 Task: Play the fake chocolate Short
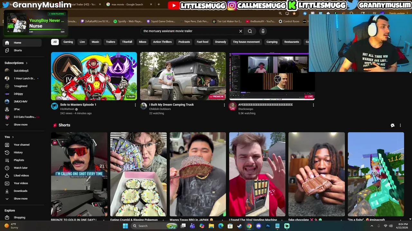(x=316, y=175)
